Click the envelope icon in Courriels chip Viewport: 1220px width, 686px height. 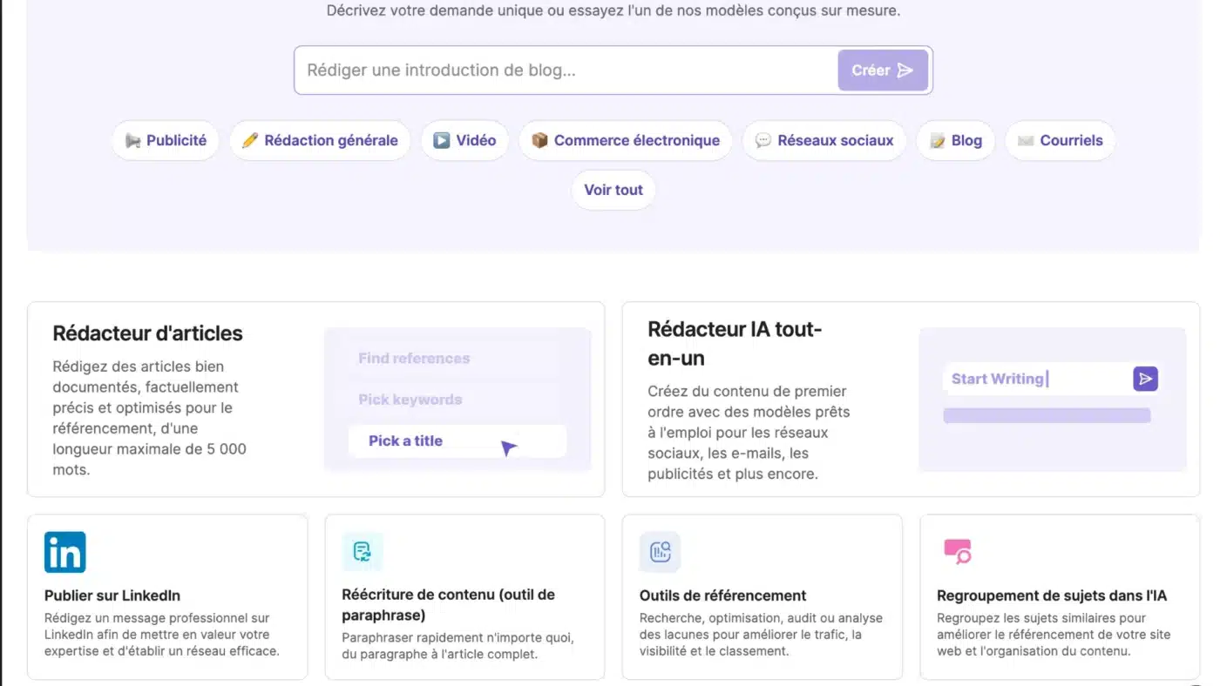pyautogui.click(x=1026, y=141)
